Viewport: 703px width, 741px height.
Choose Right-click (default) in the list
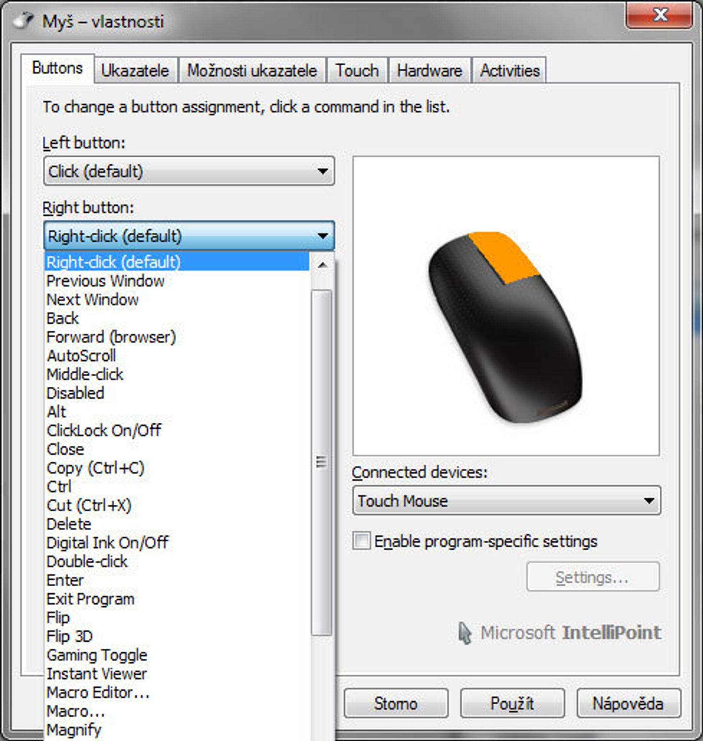[x=177, y=262]
